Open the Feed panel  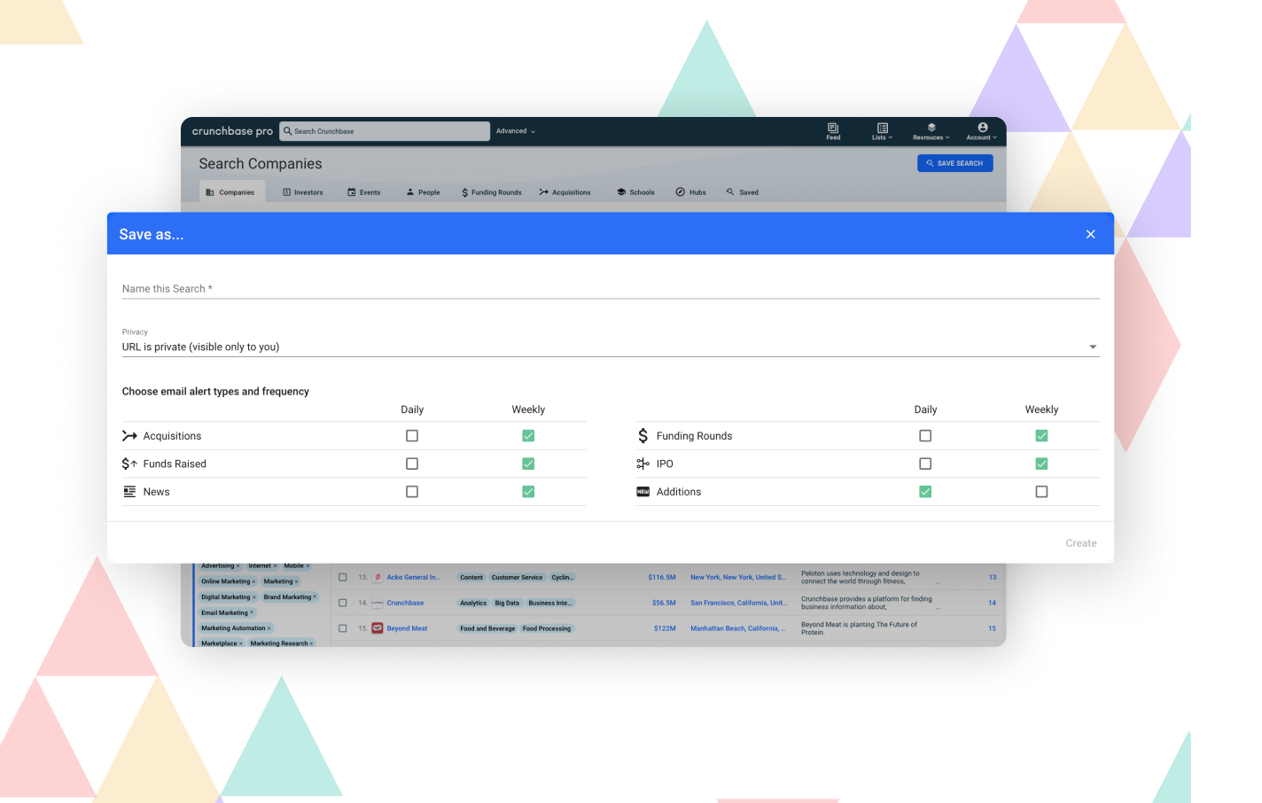[x=832, y=131]
